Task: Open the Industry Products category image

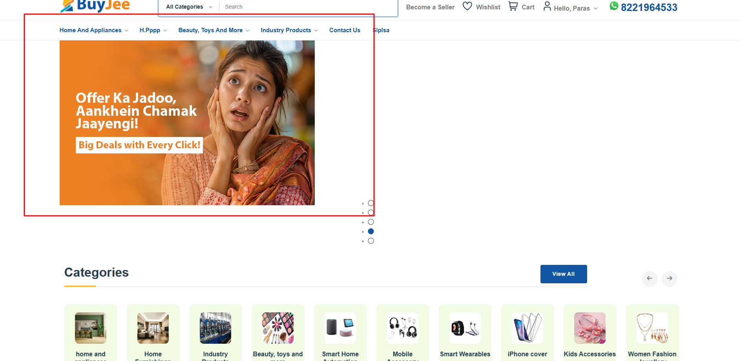Action: (x=215, y=328)
